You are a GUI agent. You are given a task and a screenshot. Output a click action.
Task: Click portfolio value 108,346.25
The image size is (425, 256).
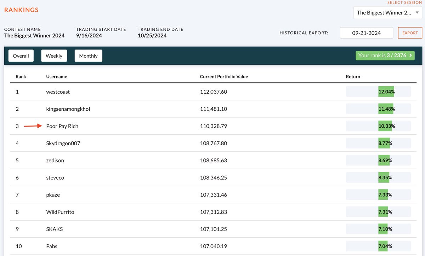(214, 178)
